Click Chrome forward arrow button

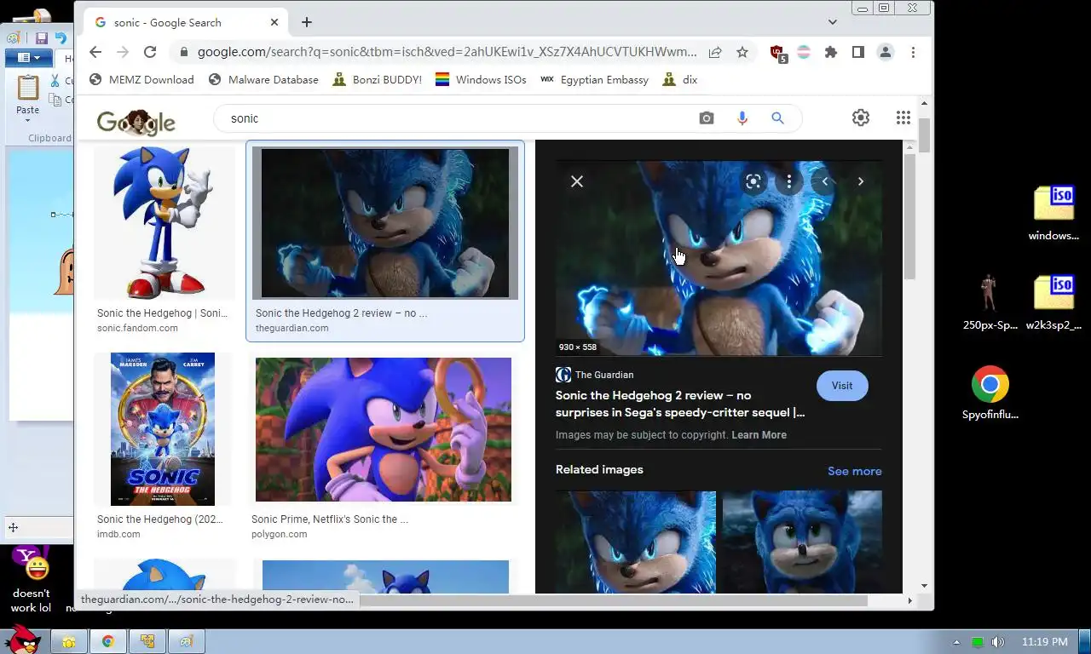point(123,52)
